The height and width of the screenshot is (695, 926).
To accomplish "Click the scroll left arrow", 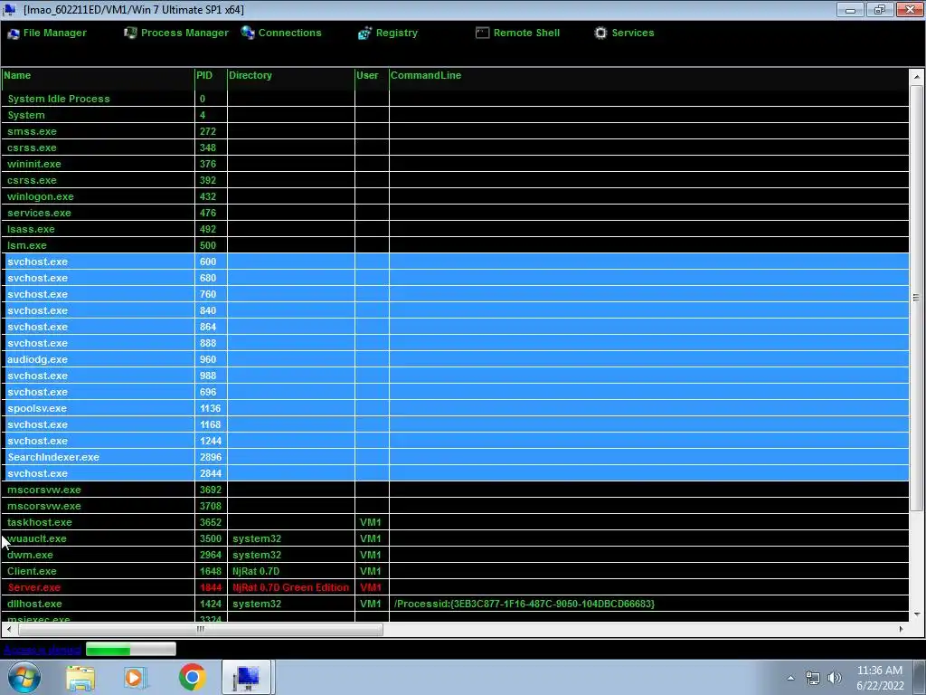I will point(9,630).
